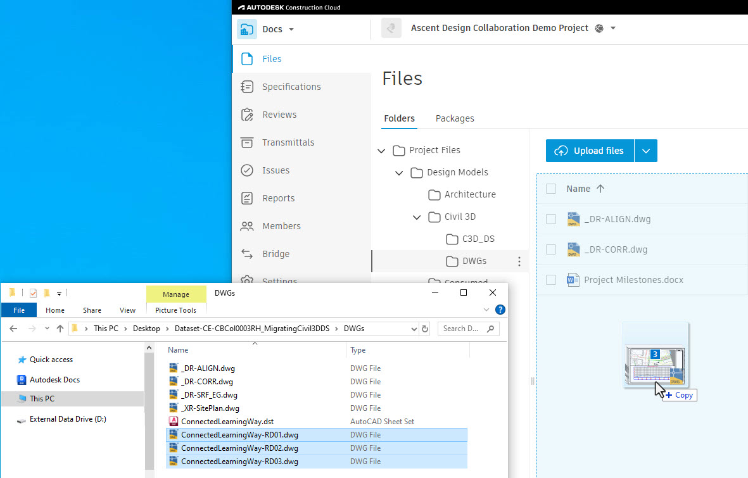The image size is (748, 478).
Task: Click the Search box in Explorer
Action: (x=469, y=329)
